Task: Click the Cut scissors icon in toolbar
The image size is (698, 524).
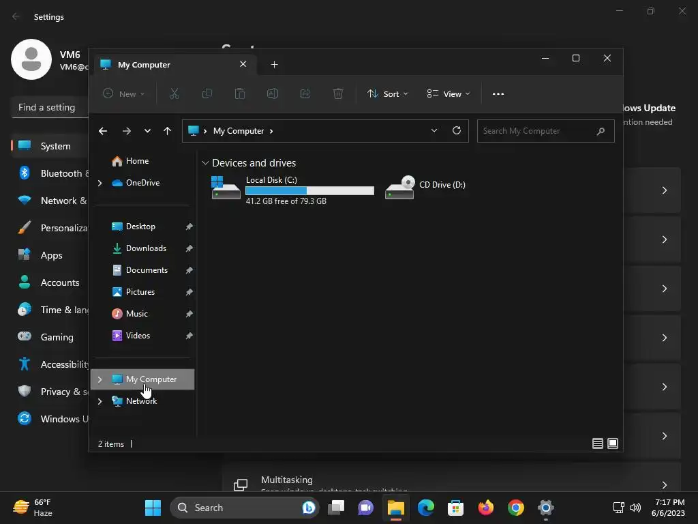Action: click(x=174, y=93)
